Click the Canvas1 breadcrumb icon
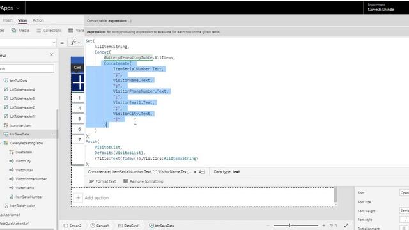The image size is (409, 230). coord(93,226)
